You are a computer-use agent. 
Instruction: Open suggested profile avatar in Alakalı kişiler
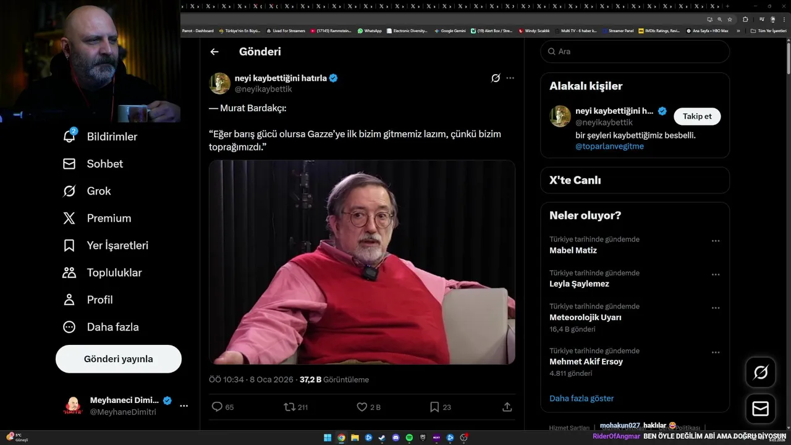tap(560, 116)
